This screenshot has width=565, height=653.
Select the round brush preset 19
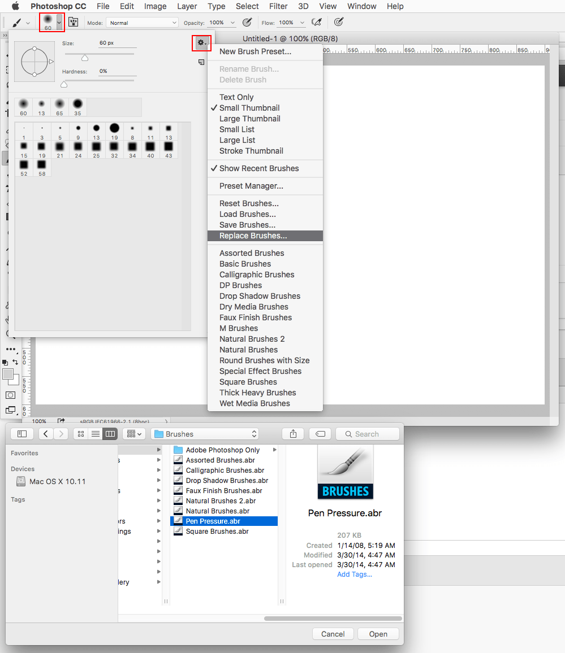tap(114, 131)
